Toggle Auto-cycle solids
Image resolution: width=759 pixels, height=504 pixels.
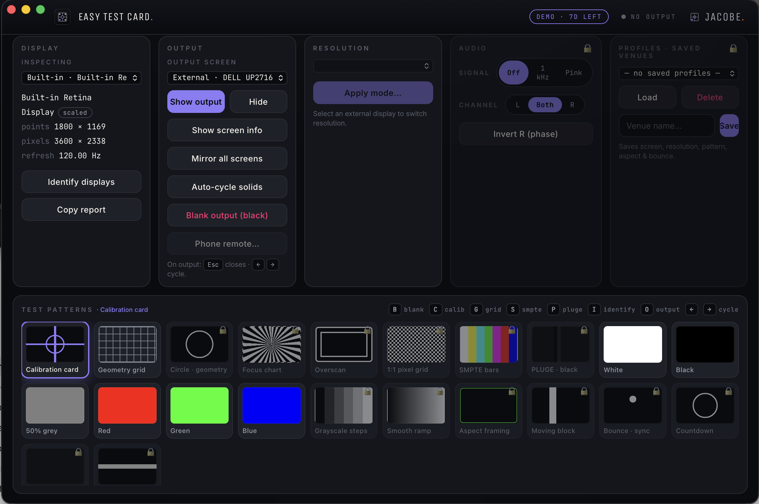(x=227, y=187)
